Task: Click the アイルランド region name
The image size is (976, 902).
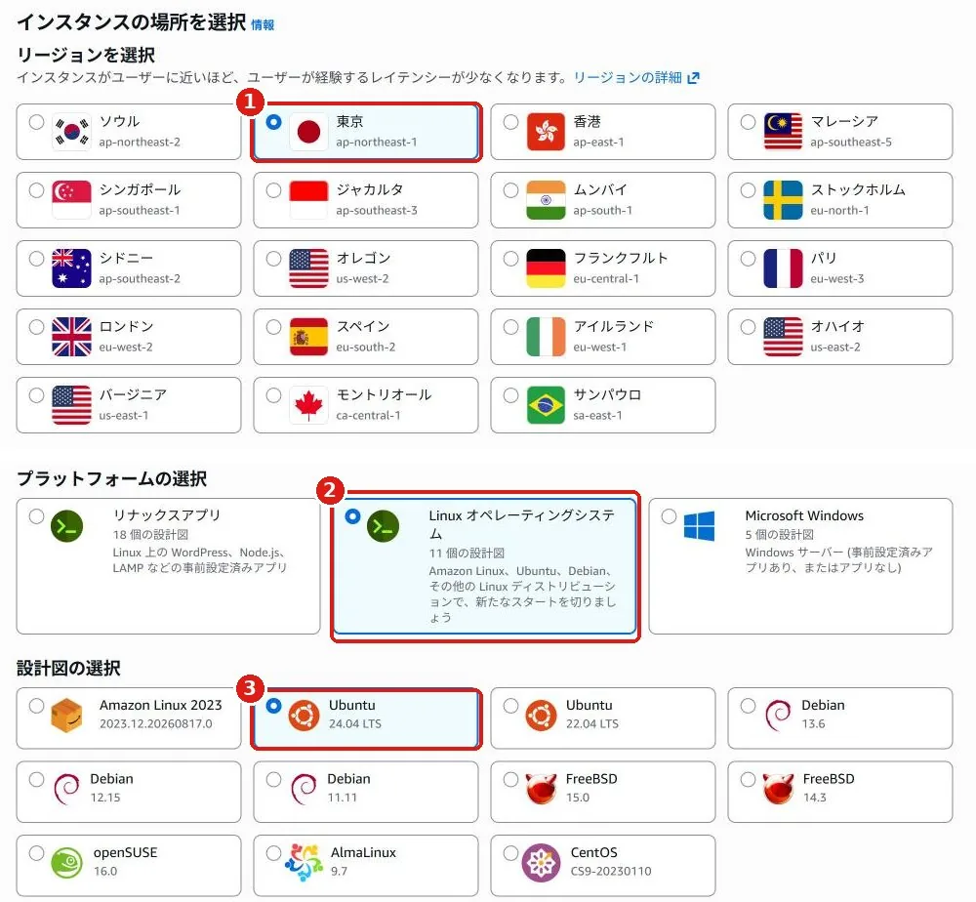Action: point(614,327)
